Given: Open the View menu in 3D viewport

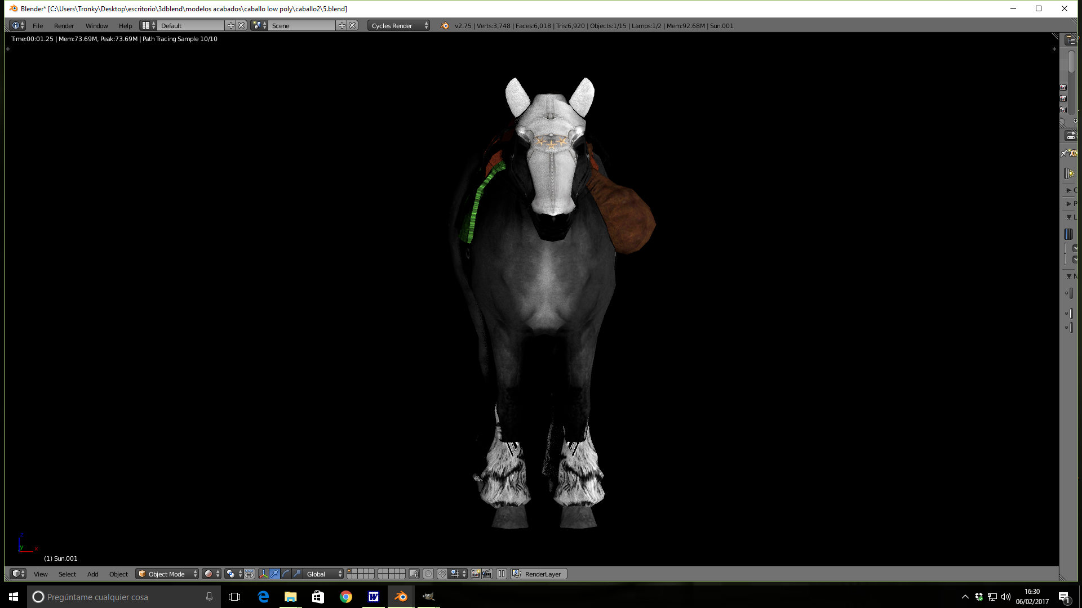Looking at the screenshot, I should (x=41, y=574).
